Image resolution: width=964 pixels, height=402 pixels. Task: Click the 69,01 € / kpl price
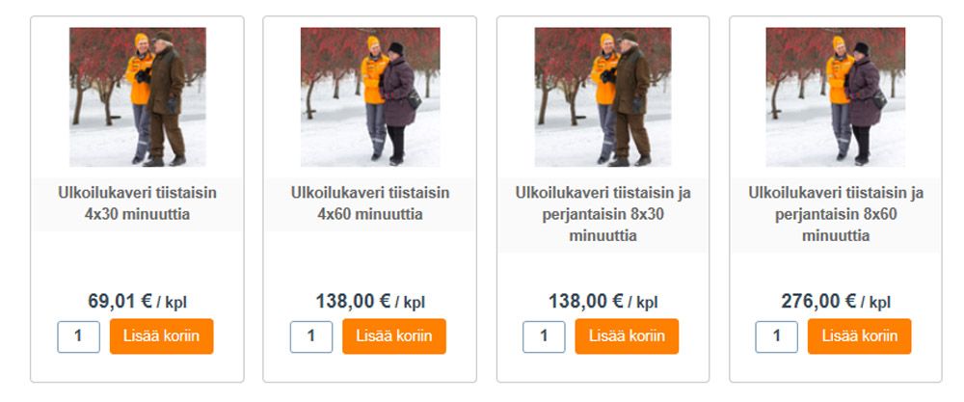pyautogui.click(x=137, y=301)
